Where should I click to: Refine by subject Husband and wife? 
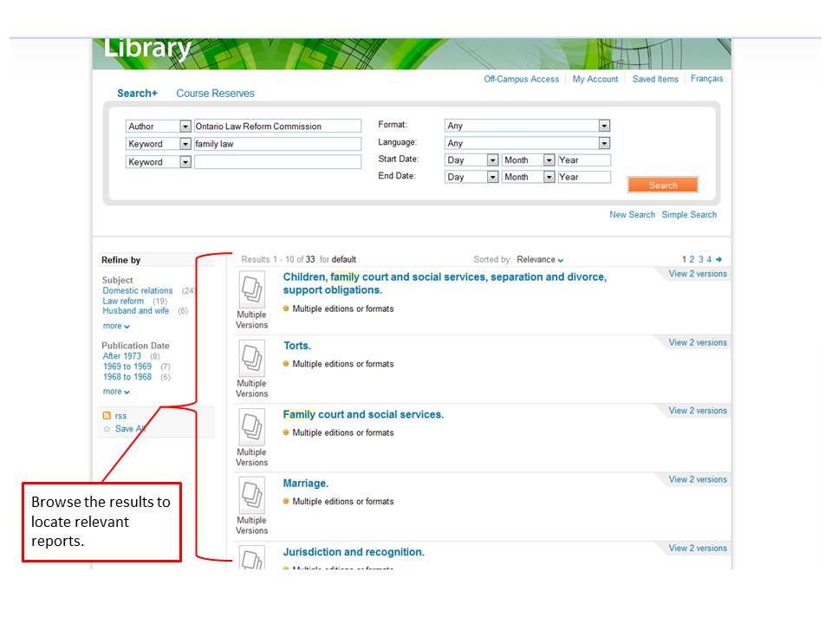[136, 311]
